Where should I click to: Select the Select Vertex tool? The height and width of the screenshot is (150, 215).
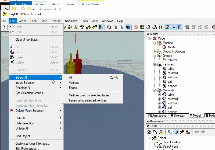tap(171, 142)
